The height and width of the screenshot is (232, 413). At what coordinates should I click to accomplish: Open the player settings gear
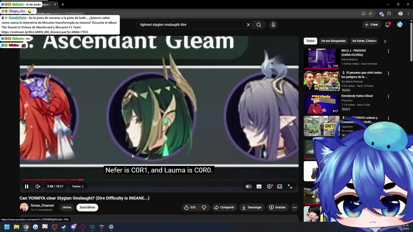click(269, 186)
